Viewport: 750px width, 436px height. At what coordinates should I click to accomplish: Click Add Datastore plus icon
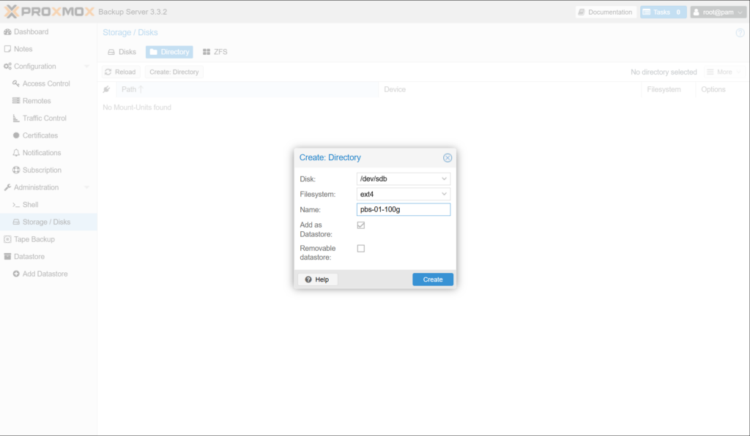pyautogui.click(x=16, y=274)
